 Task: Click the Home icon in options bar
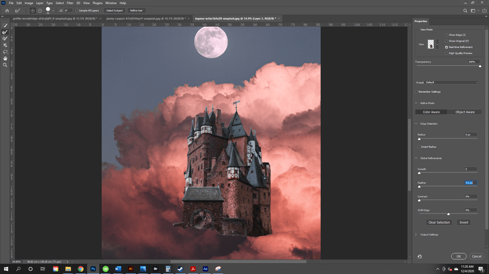[x=7, y=11]
